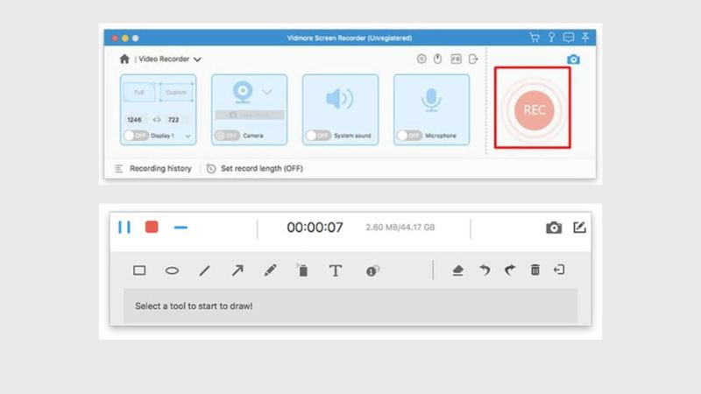Open Recording history
The height and width of the screenshot is (394, 701).
(x=152, y=168)
